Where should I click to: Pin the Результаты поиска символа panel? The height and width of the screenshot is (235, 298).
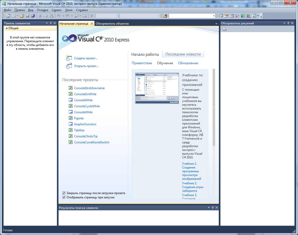(213, 208)
